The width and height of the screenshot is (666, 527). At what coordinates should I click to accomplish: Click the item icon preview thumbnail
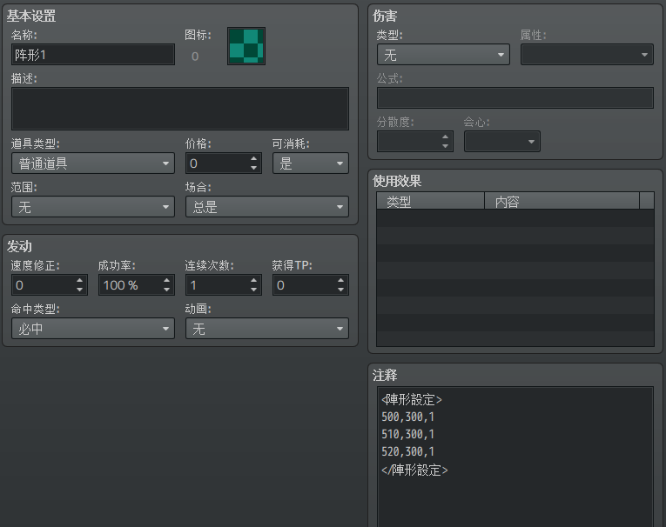[x=246, y=46]
